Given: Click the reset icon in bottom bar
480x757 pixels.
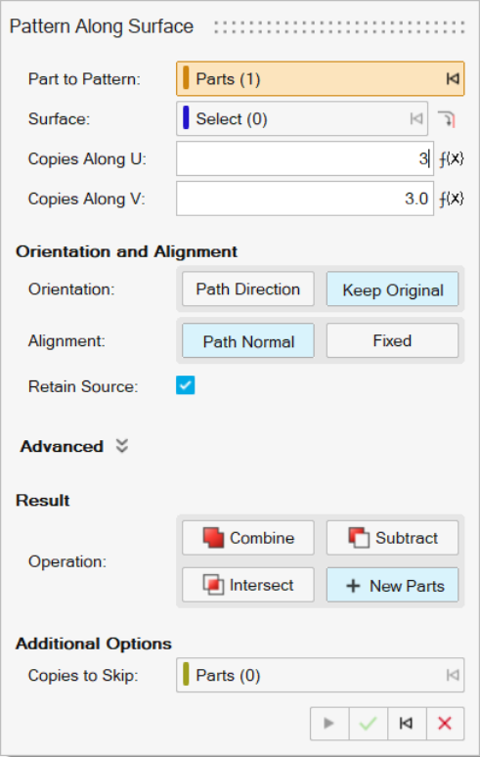Looking at the screenshot, I should click(x=407, y=723).
